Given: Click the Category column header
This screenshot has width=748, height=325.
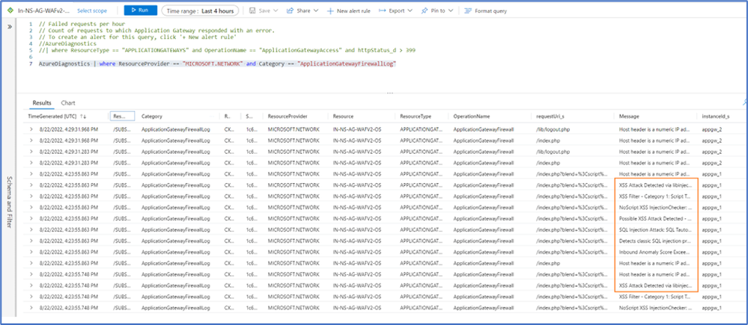Looking at the screenshot, I should pyautogui.click(x=152, y=116).
